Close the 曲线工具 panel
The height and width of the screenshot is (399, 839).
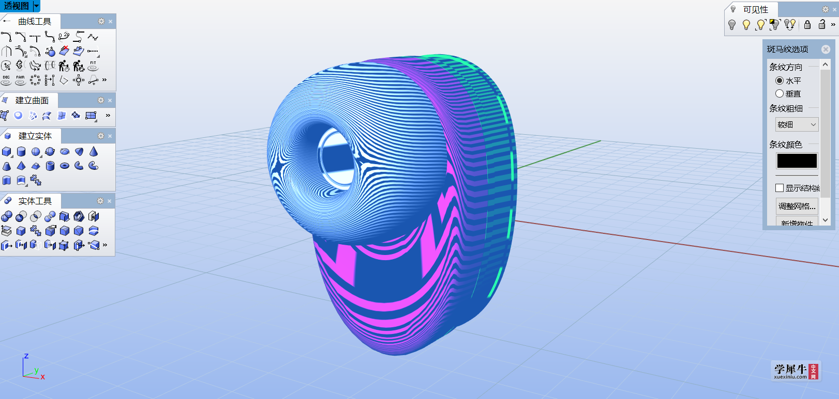[x=110, y=22]
